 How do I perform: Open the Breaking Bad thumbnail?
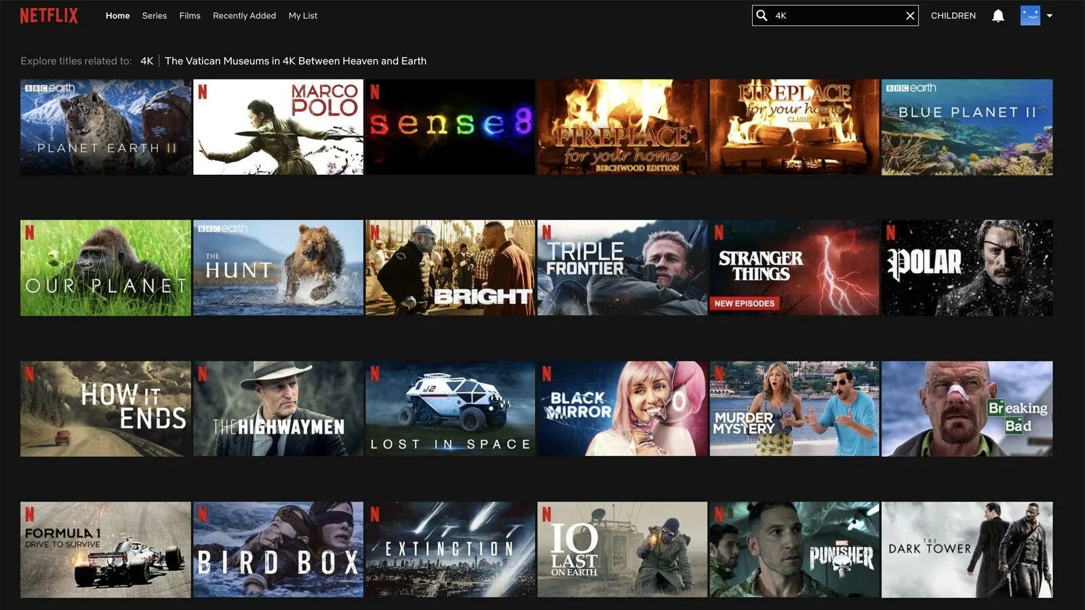(x=967, y=409)
